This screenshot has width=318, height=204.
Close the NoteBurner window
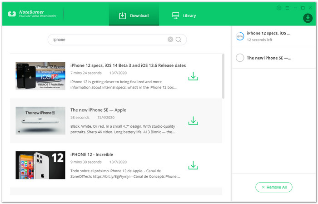pyautogui.click(x=310, y=8)
